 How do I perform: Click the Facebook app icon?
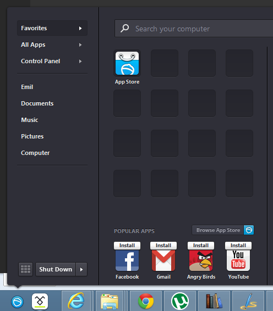pyautogui.click(x=127, y=260)
